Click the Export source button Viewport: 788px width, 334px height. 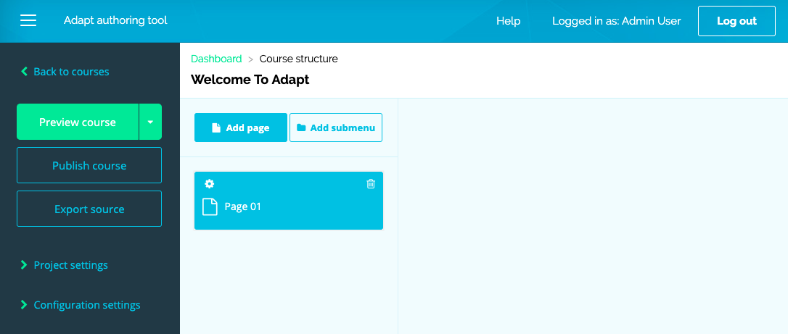click(x=89, y=209)
